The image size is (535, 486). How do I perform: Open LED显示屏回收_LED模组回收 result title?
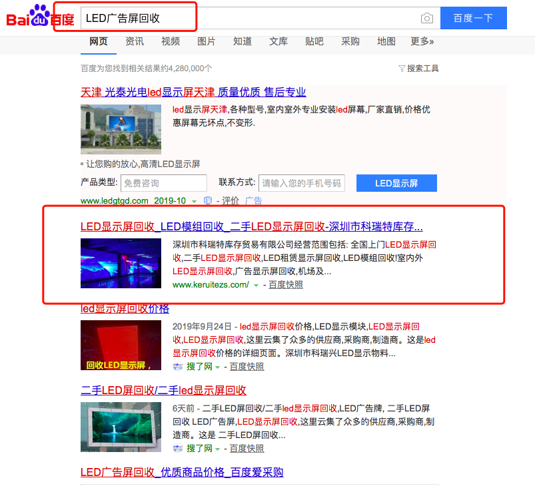tap(251, 227)
